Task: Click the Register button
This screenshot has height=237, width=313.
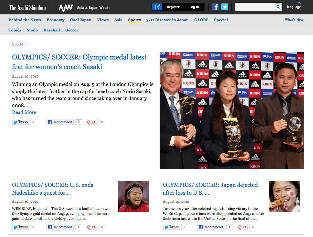Action: [x=173, y=7]
